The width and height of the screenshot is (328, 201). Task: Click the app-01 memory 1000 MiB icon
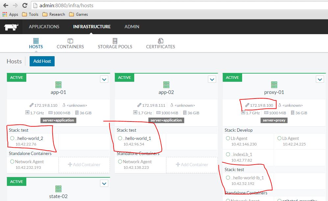click(50, 113)
